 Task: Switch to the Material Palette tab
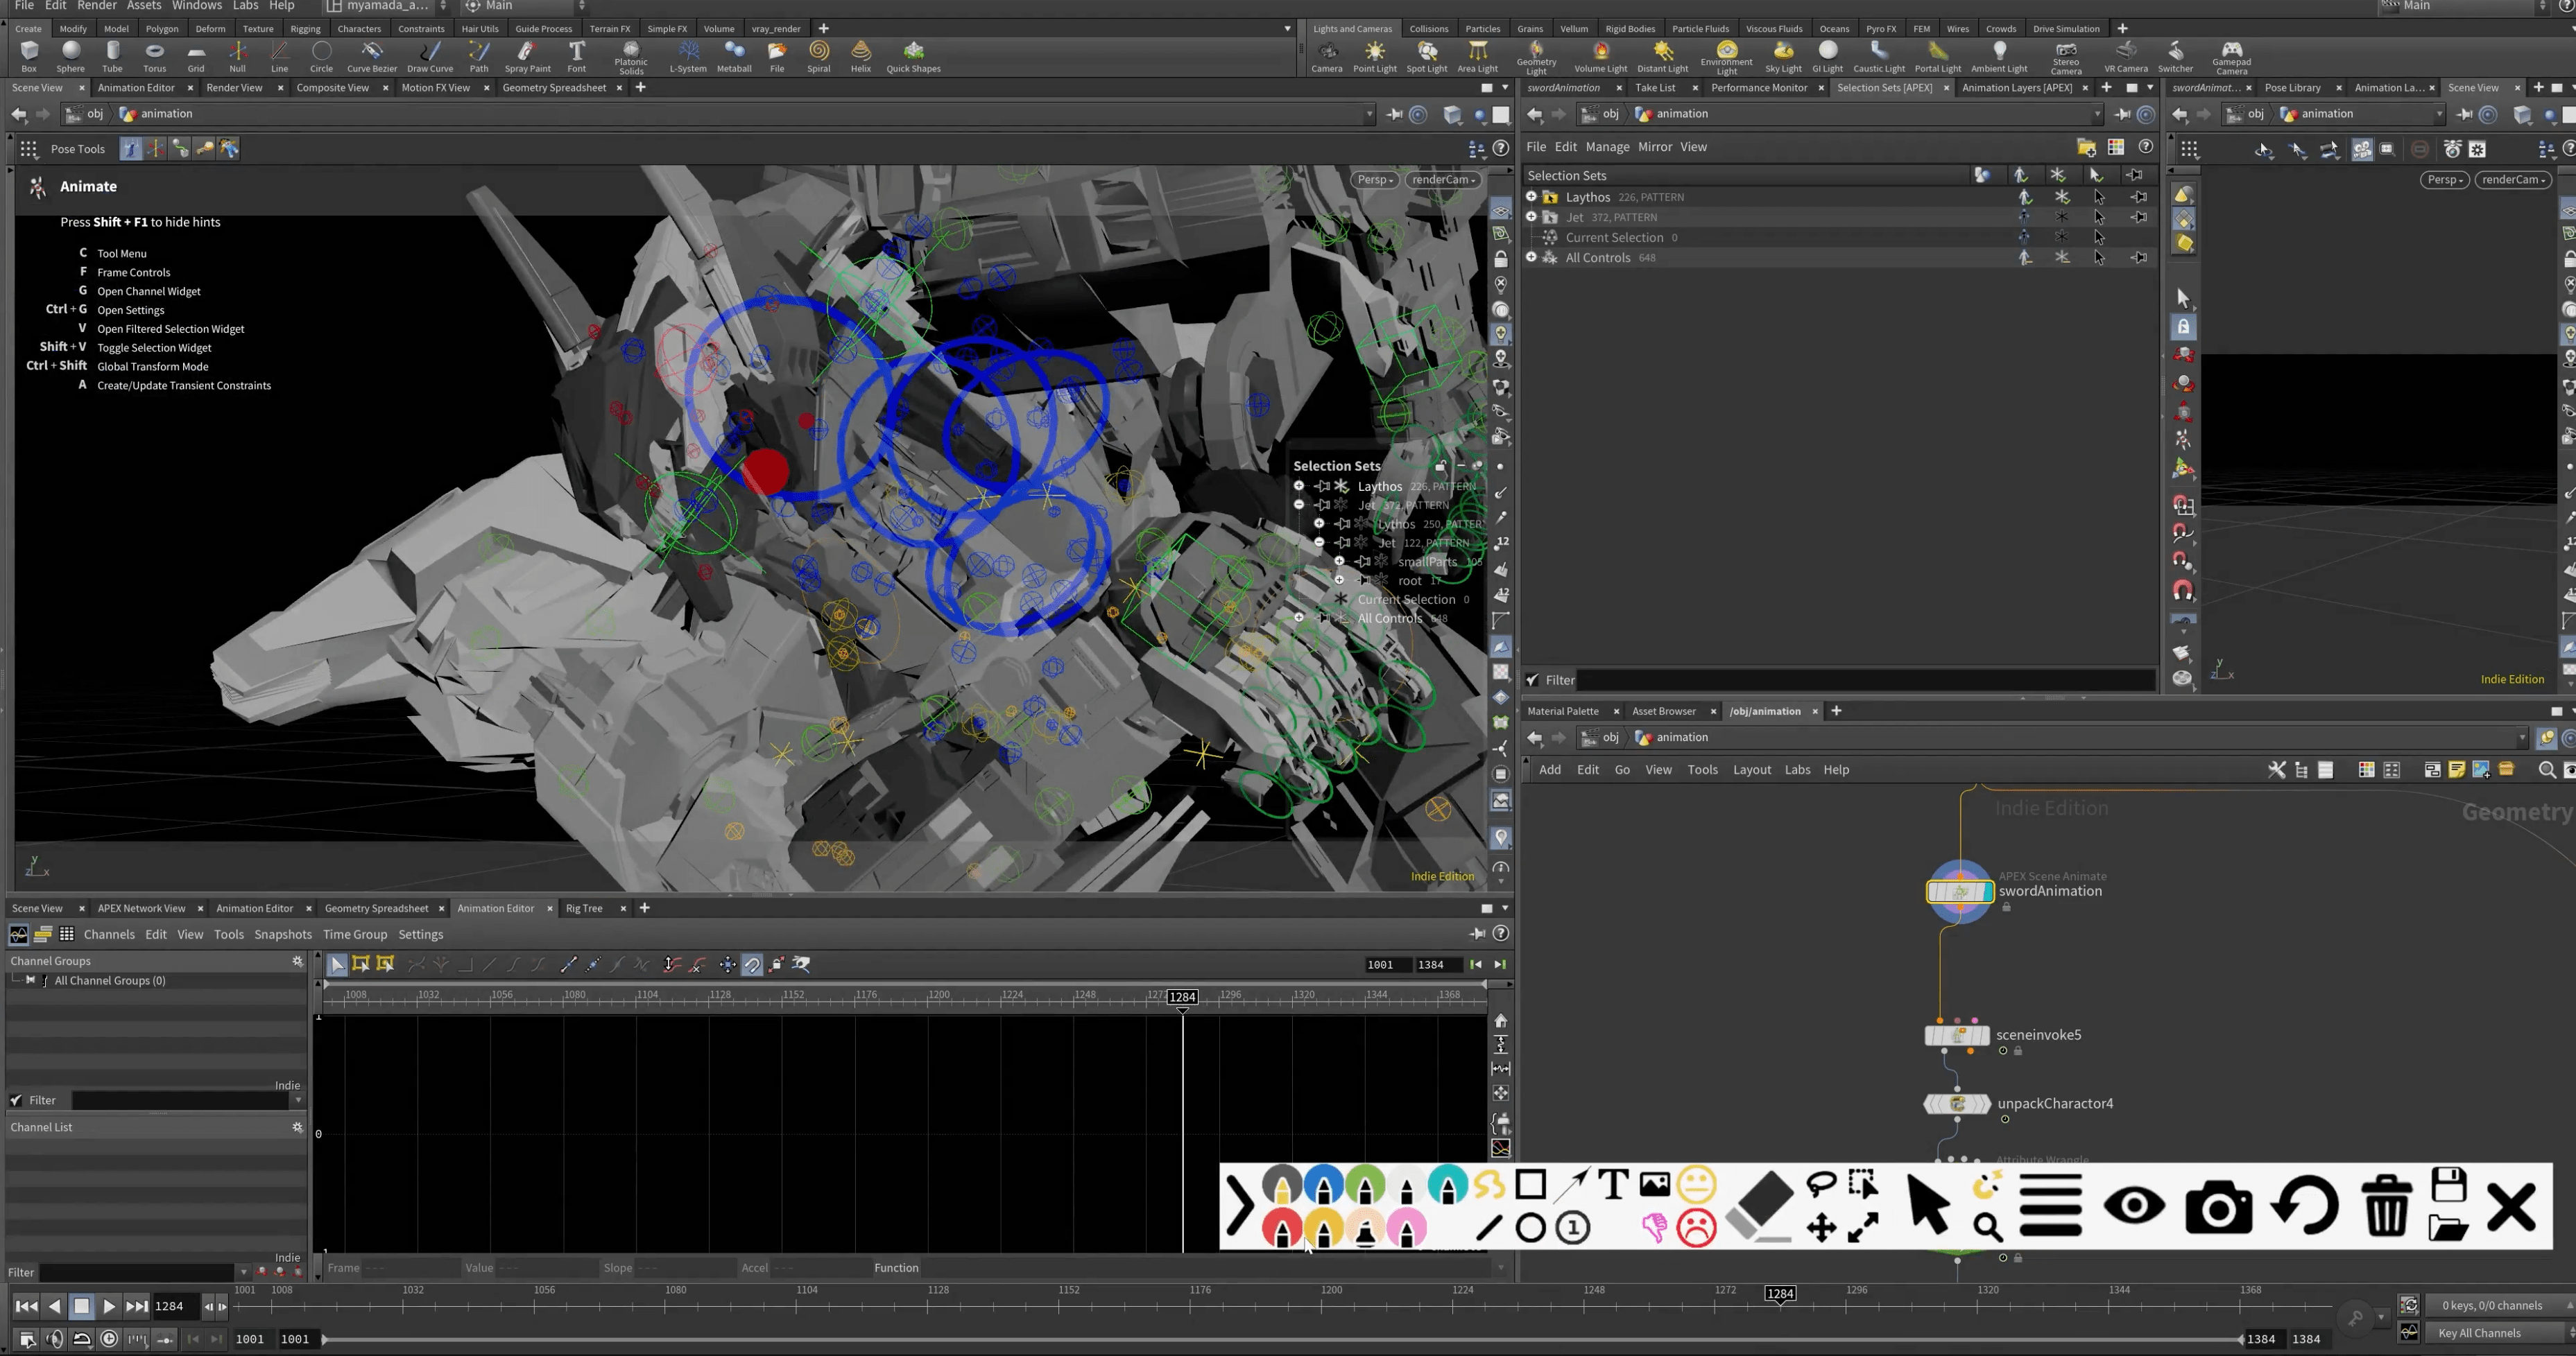[x=1563, y=711]
